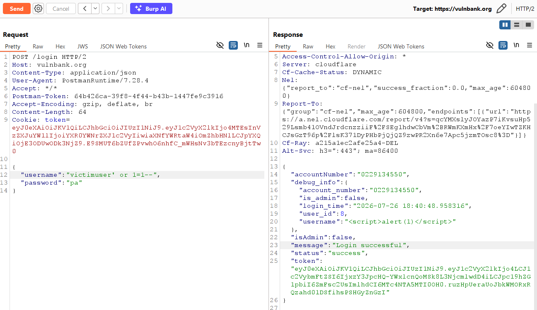Screen dimensions: 537x310
Task: Click the Accept: */* header line
Action: 35,88
